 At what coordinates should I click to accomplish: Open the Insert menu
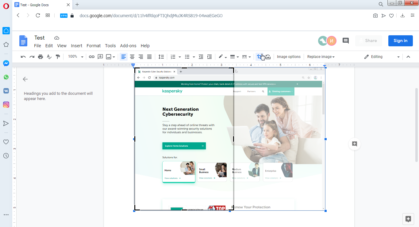pos(76,46)
